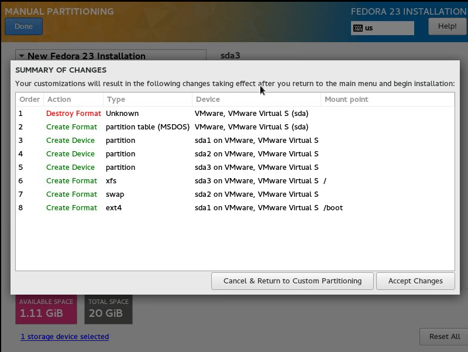Select the partition table (MSDOS) row
This screenshot has height=352, width=468.
click(x=235, y=127)
